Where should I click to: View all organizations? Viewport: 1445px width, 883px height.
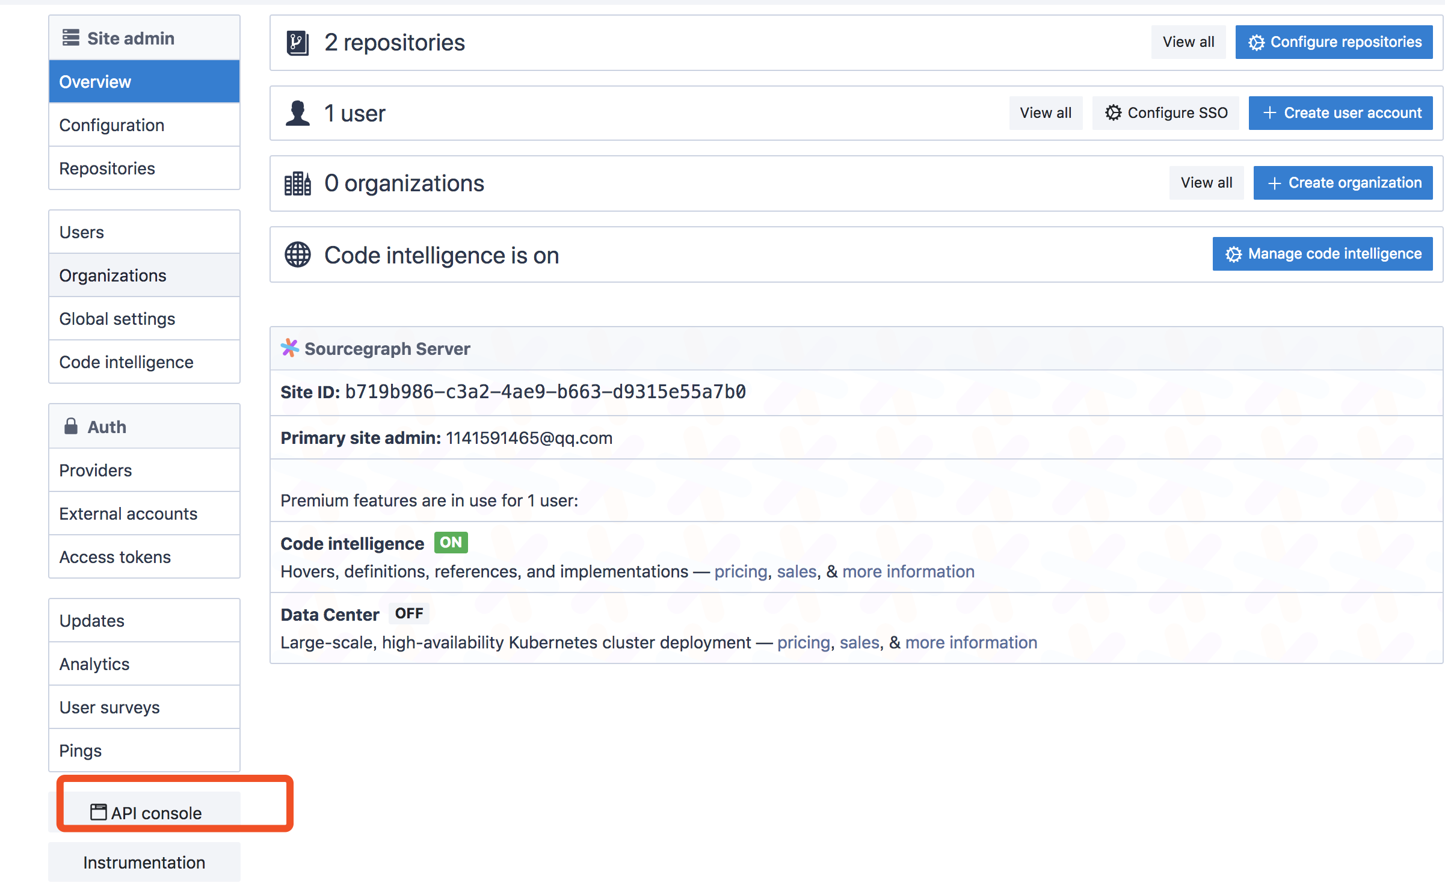coord(1206,183)
